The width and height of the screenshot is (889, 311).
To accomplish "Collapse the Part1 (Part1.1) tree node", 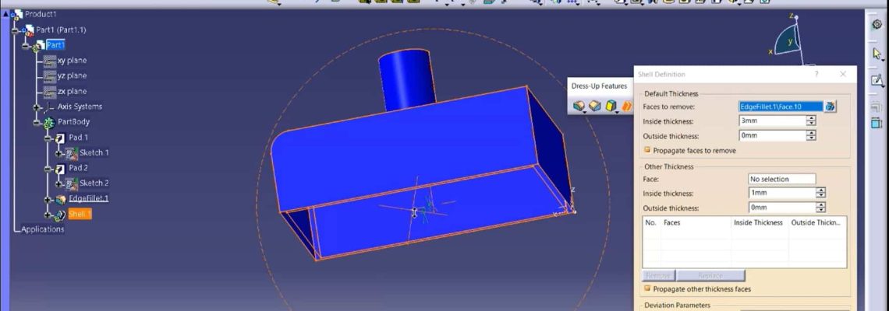I will coord(14,30).
